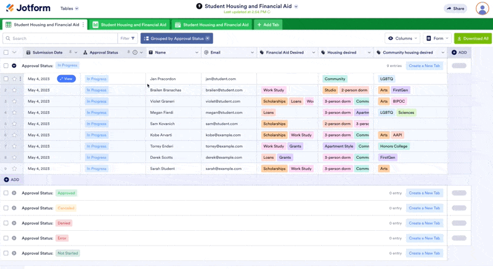The height and width of the screenshot is (269, 493).
Task: Open the Columns dropdown
Action: pyautogui.click(x=402, y=38)
